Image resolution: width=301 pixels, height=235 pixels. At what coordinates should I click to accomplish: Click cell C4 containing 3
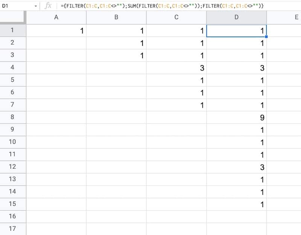(176, 68)
